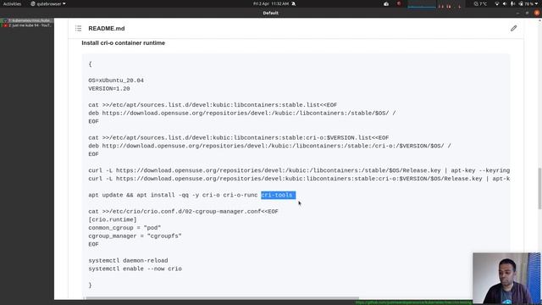The image size is (542, 305).
Task: Click the Install cri-o container runtime heading
Action: click(124, 43)
